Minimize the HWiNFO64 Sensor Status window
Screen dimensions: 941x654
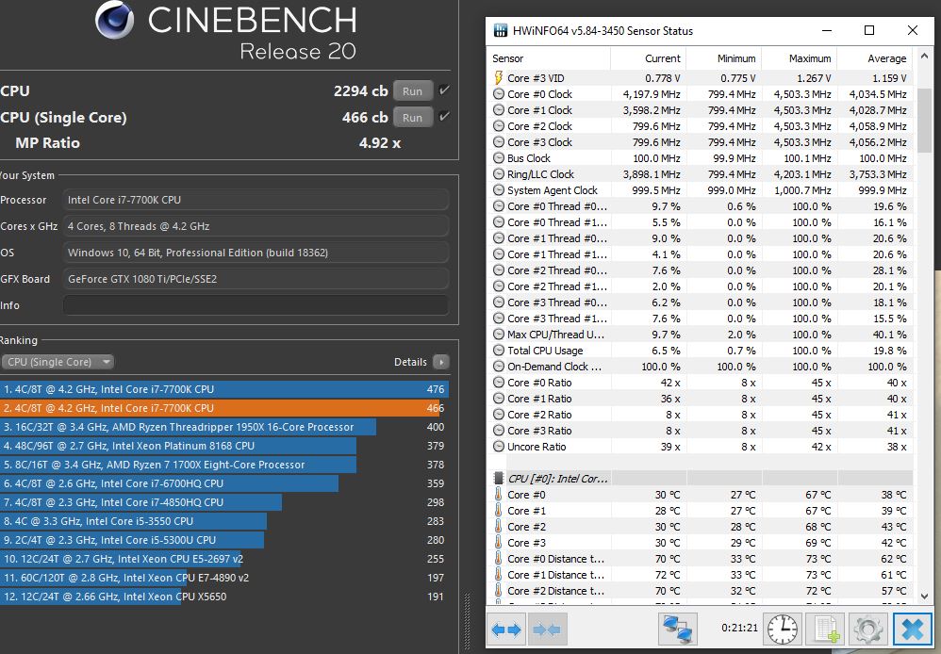point(827,30)
